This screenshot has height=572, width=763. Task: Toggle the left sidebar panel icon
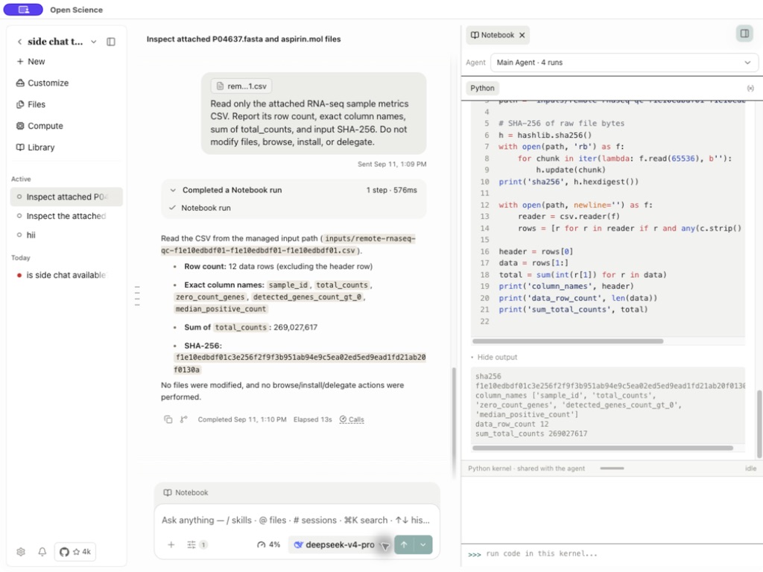click(111, 42)
